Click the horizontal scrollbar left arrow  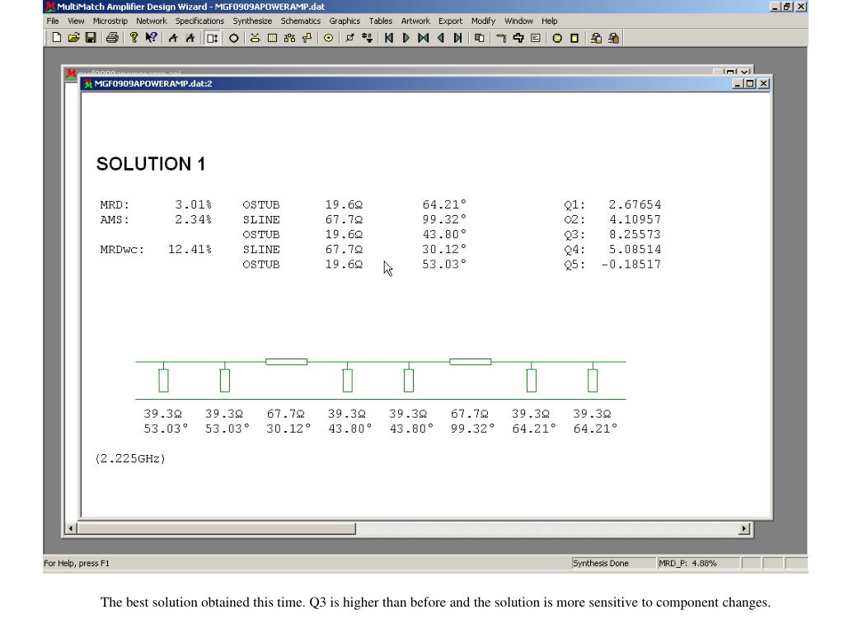click(x=71, y=528)
